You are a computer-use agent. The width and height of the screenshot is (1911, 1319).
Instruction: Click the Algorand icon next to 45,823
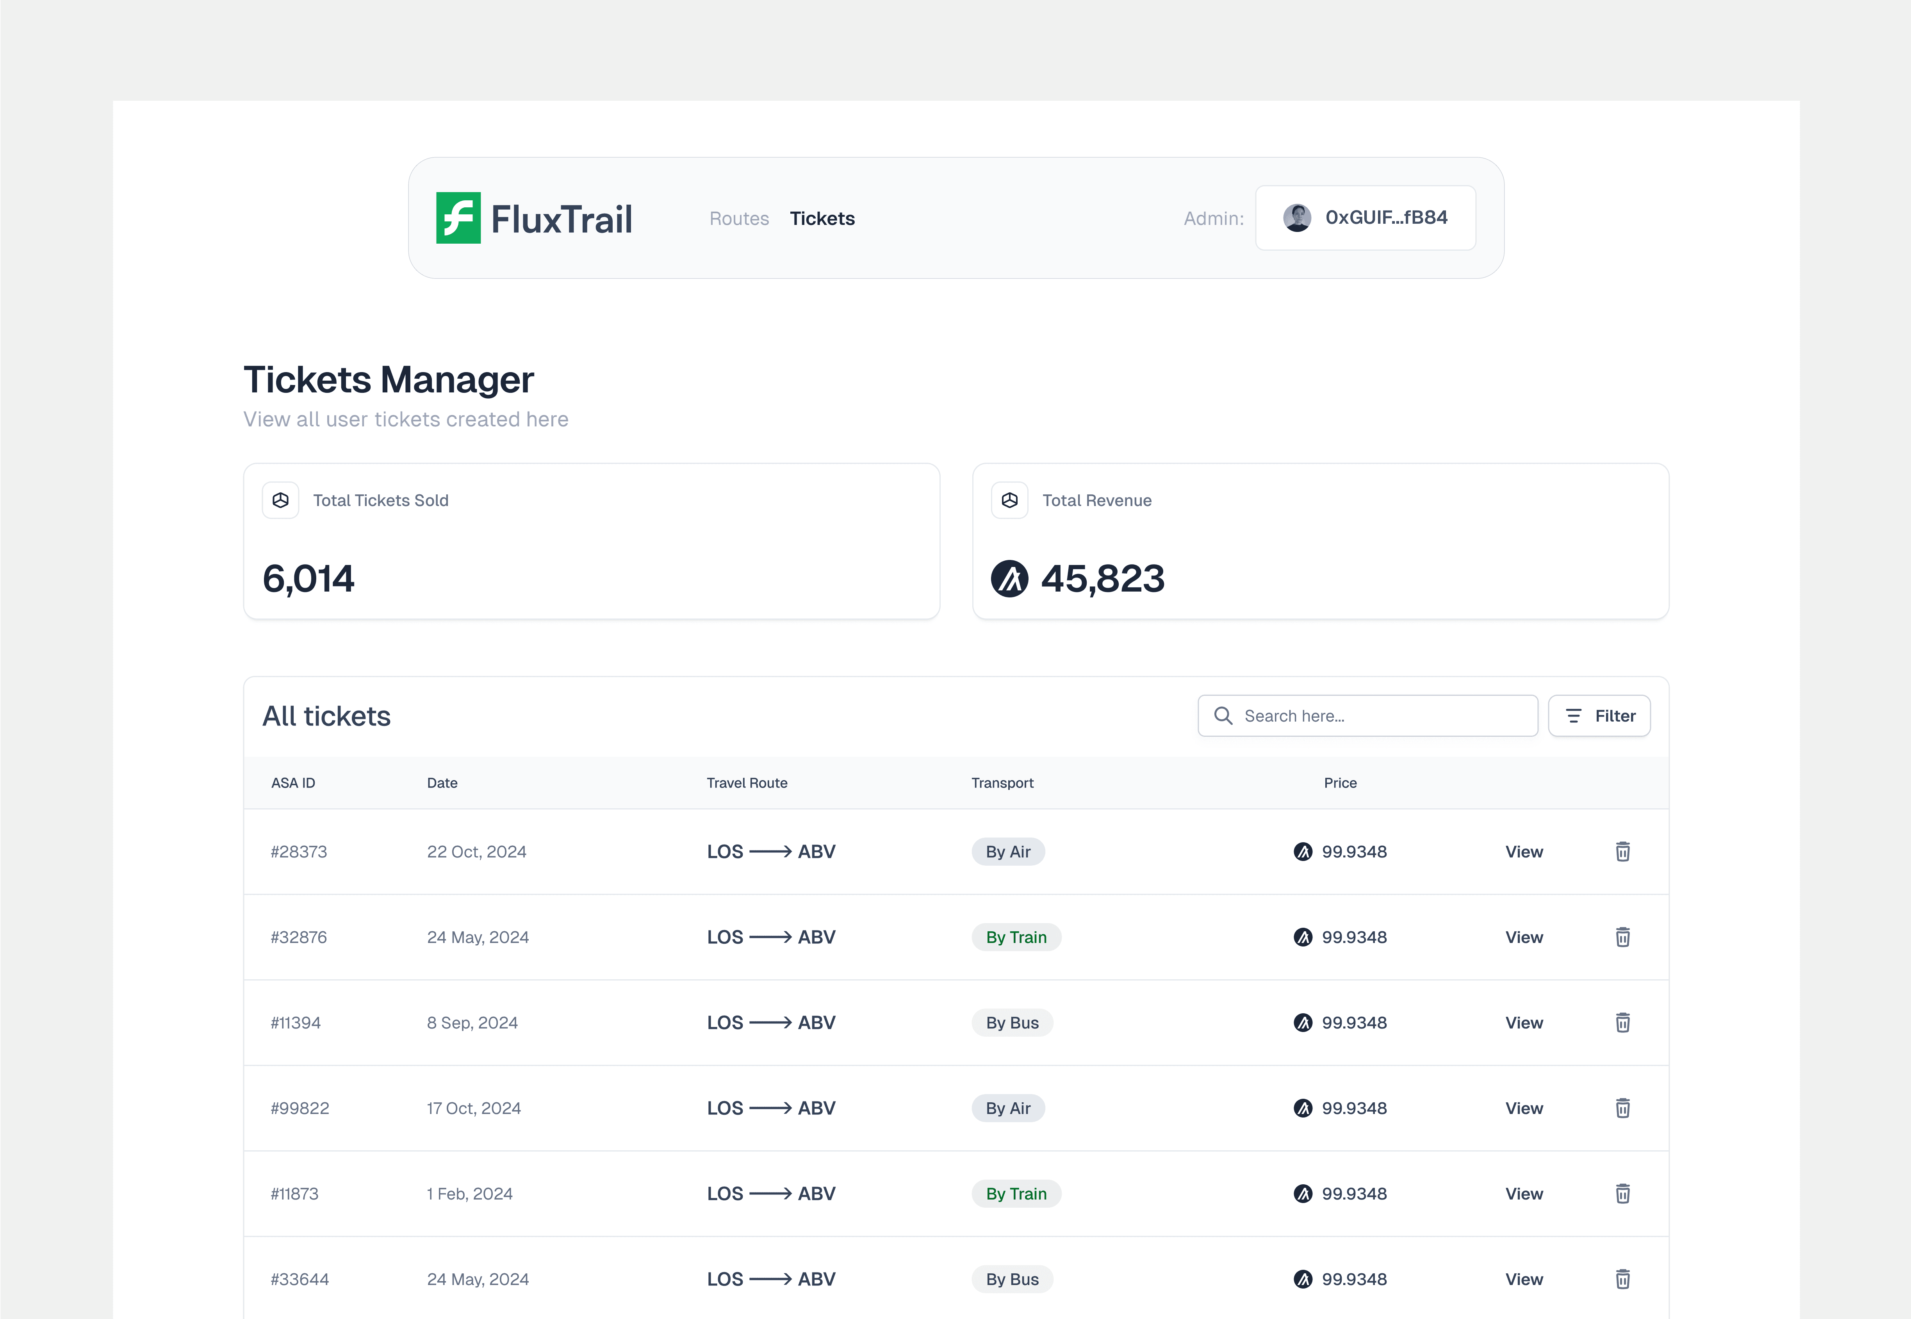pos(1010,579)
